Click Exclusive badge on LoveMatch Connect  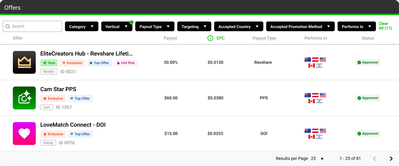pos(53,134)
